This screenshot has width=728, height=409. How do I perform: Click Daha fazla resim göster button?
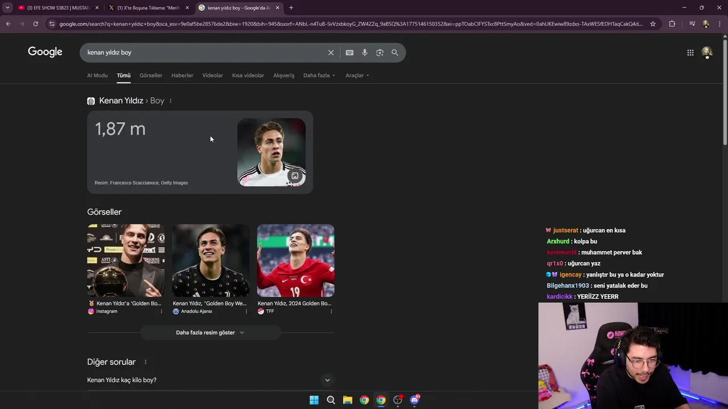click(x=210, y=332)
